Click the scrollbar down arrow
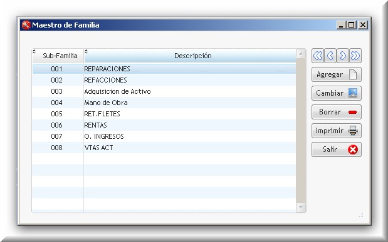 tap(301, 207)
